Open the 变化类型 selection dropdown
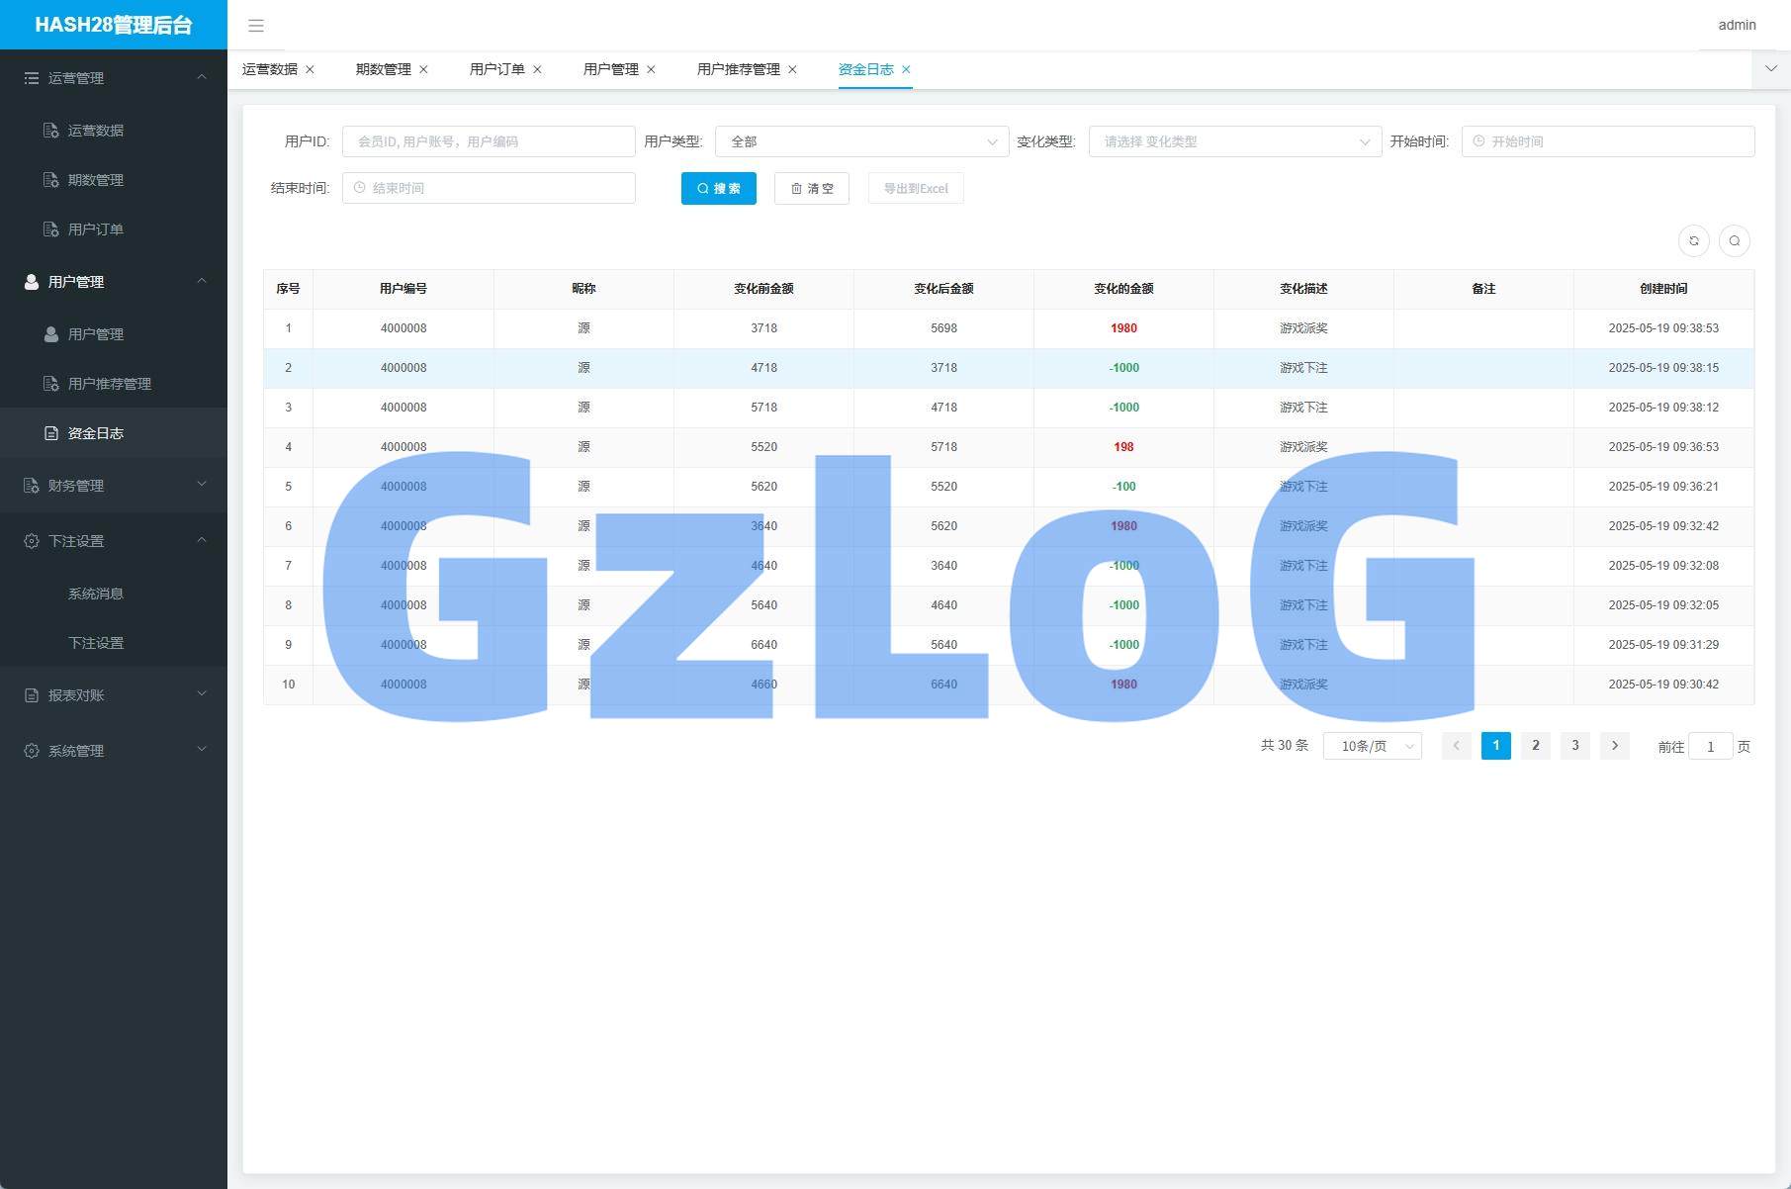 pos(1234,141)
